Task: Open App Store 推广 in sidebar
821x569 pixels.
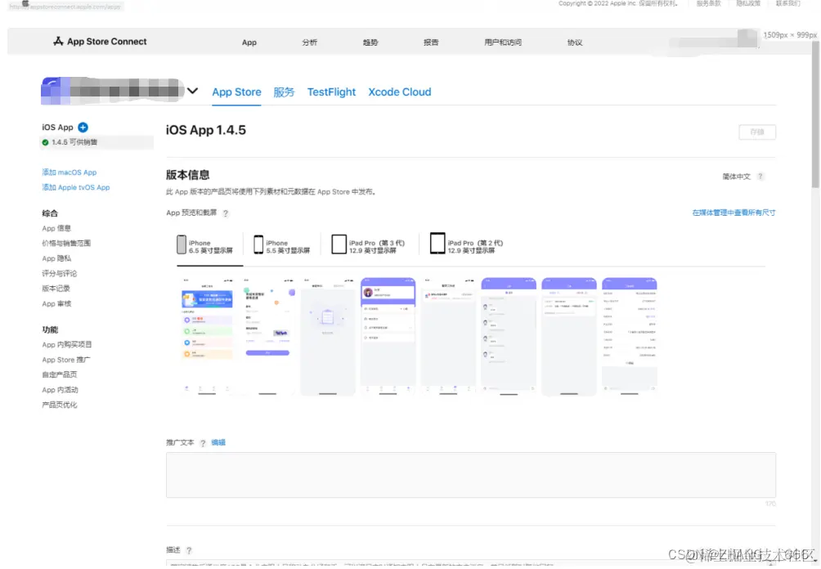Action: tap(66, 361)
